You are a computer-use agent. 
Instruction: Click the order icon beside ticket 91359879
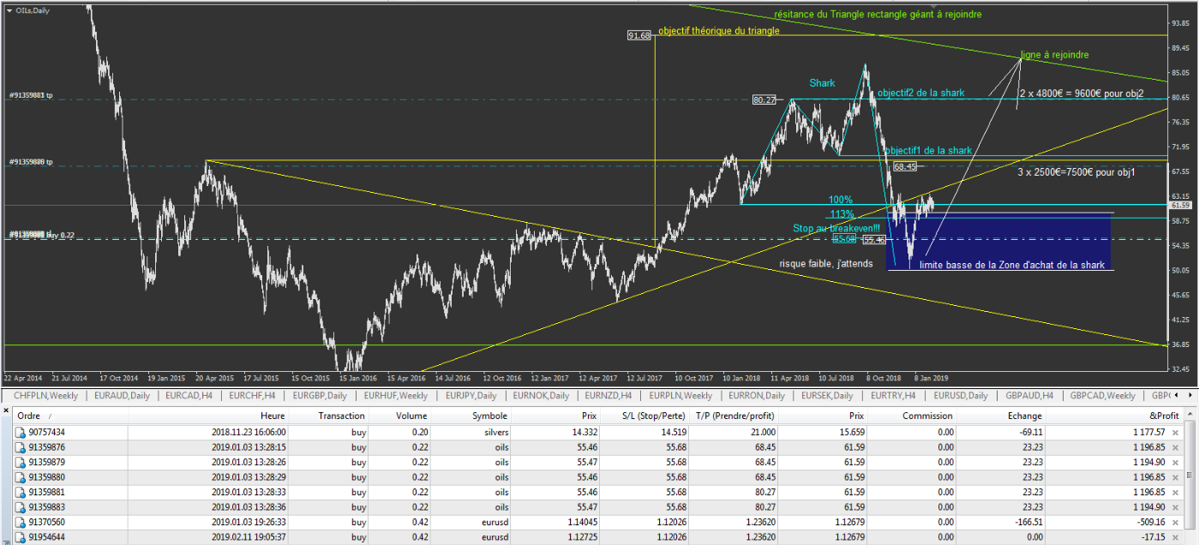coord(21,463)
